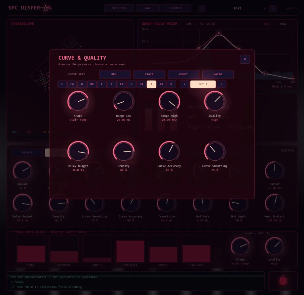Image resolution: width=304 pixels, height=295 pixels.
Task: Toggle BYPASS in background panel
Action: coord(27,152)
